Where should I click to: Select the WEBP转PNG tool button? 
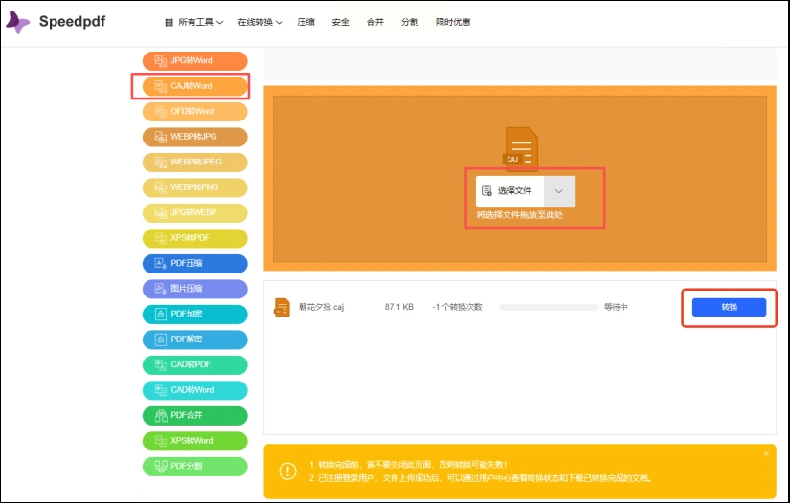[195, 187]
